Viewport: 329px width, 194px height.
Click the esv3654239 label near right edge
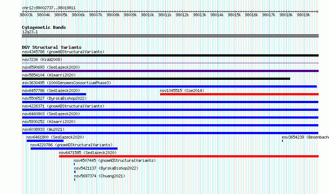click(x=305, y=137)
